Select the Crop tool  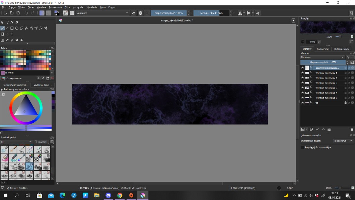pyautogui.click(x=12, y=34)
